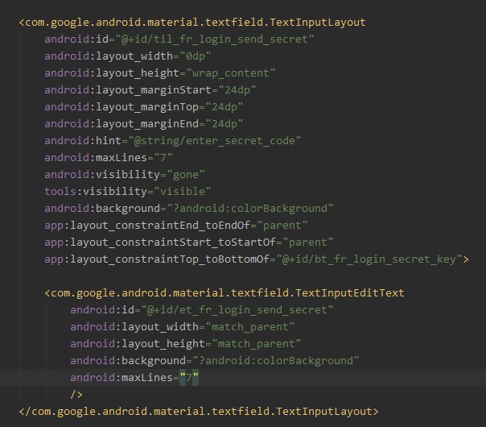Click the TextInputEditText tag name
The image size is (486, 427).
click(x=228, y=293)
